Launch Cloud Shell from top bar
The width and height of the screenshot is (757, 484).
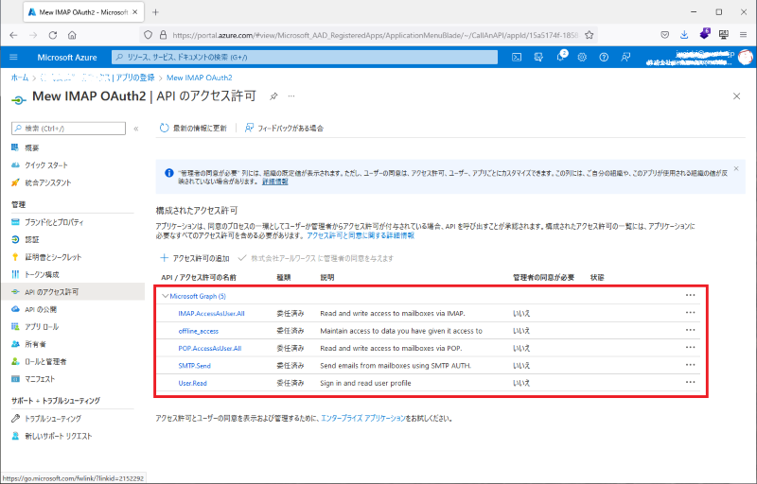point(517,57)
